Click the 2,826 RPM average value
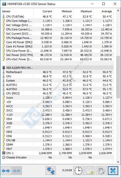The image size is (121, 178). click(105, 153)
